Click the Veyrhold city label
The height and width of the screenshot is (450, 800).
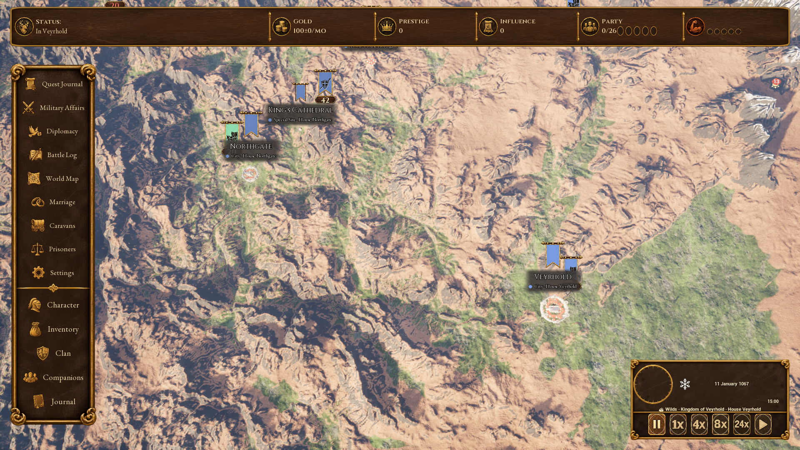(553, 277)
